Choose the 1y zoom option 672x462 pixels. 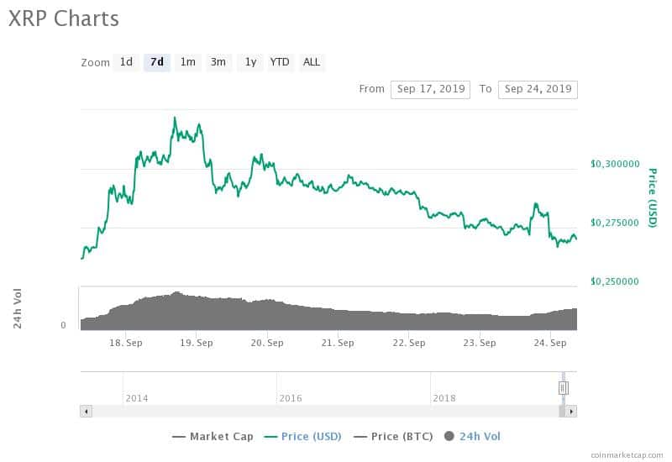[250, 62]
